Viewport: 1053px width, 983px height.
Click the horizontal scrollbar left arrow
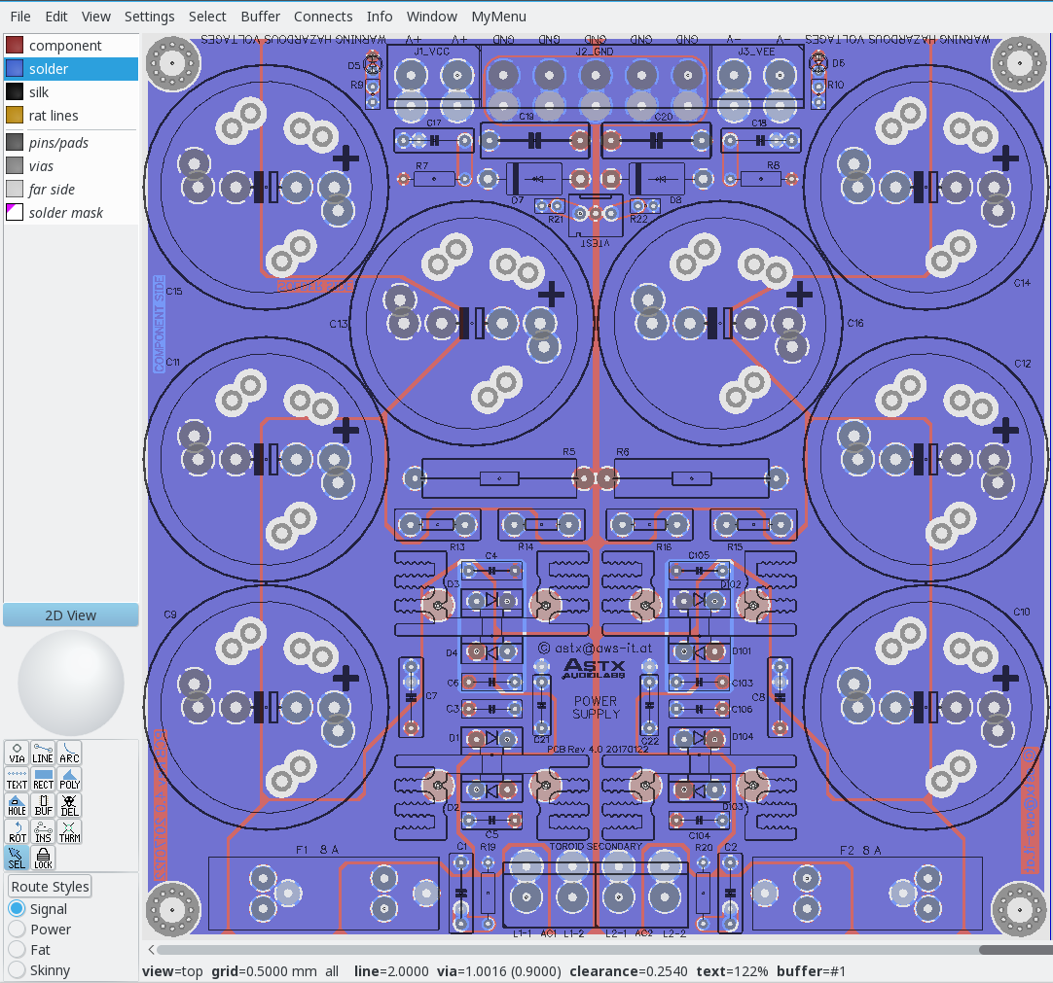point(151,949)
